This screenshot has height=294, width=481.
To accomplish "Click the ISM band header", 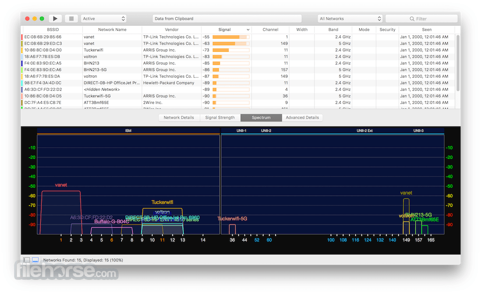I will 128,131.
